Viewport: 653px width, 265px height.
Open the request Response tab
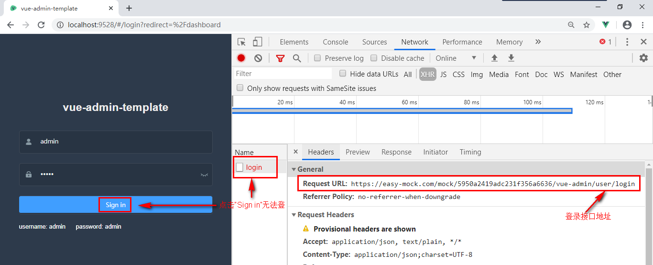[x=396, y=152]
